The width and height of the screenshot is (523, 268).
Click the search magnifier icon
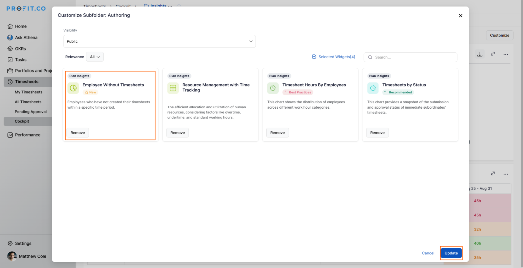[370, 57]
